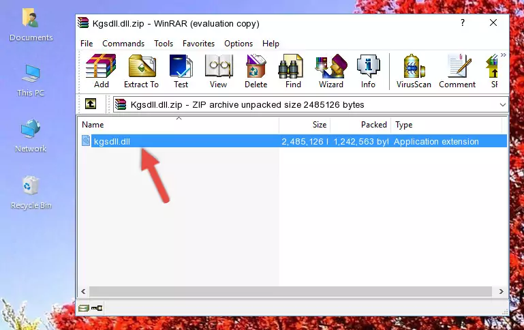Launch the Wizard tool
This screenshot has height=330, width=524.
(331, 70)
